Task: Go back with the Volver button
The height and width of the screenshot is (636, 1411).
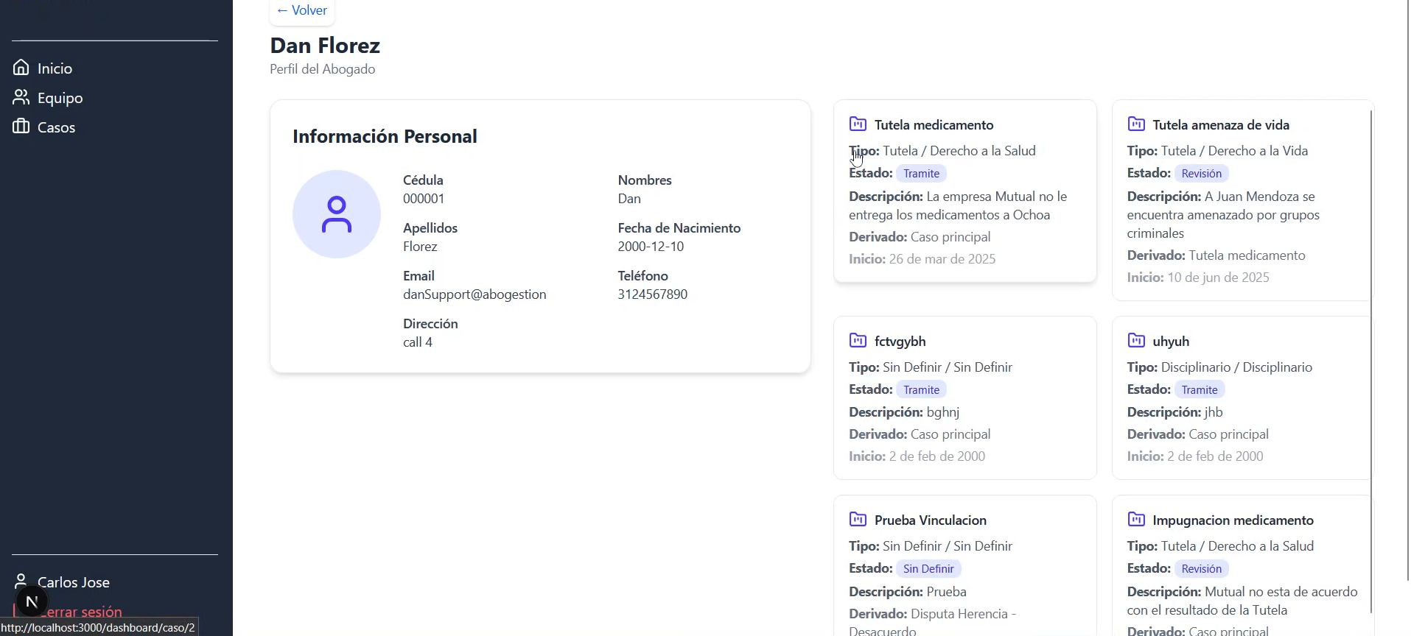Action: coord(302,10)
